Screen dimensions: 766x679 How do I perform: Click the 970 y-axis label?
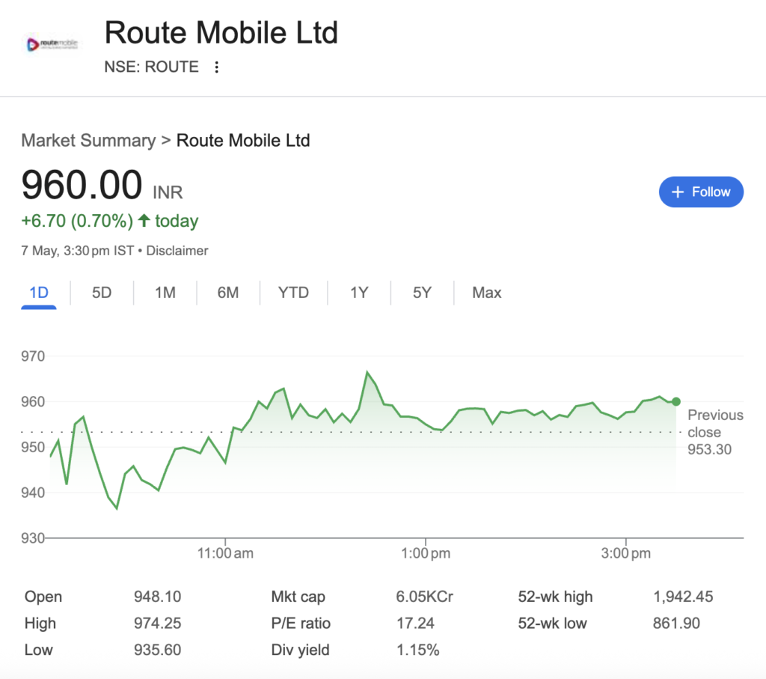tap(33, 356)
